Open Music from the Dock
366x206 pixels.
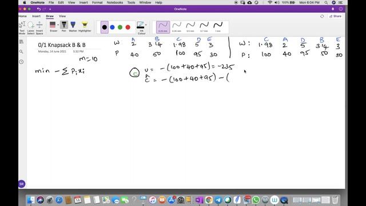[x=153, y=200]
